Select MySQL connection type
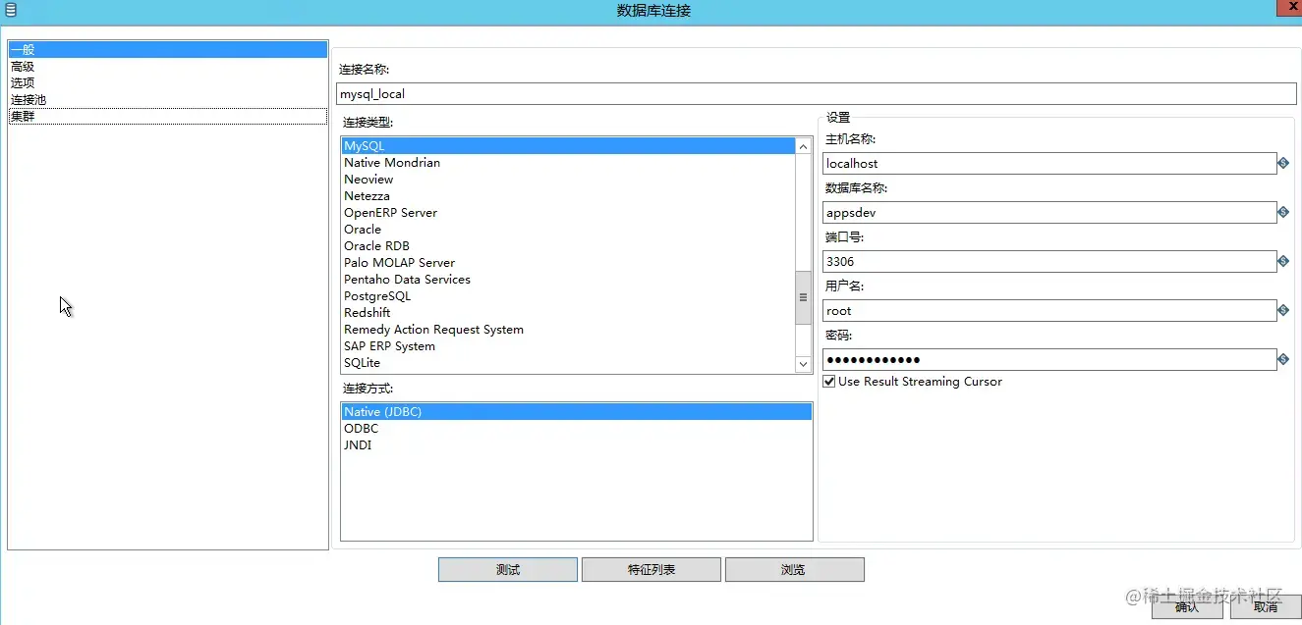This screenshot has width=1302, height=625. [x=568, y=146]
